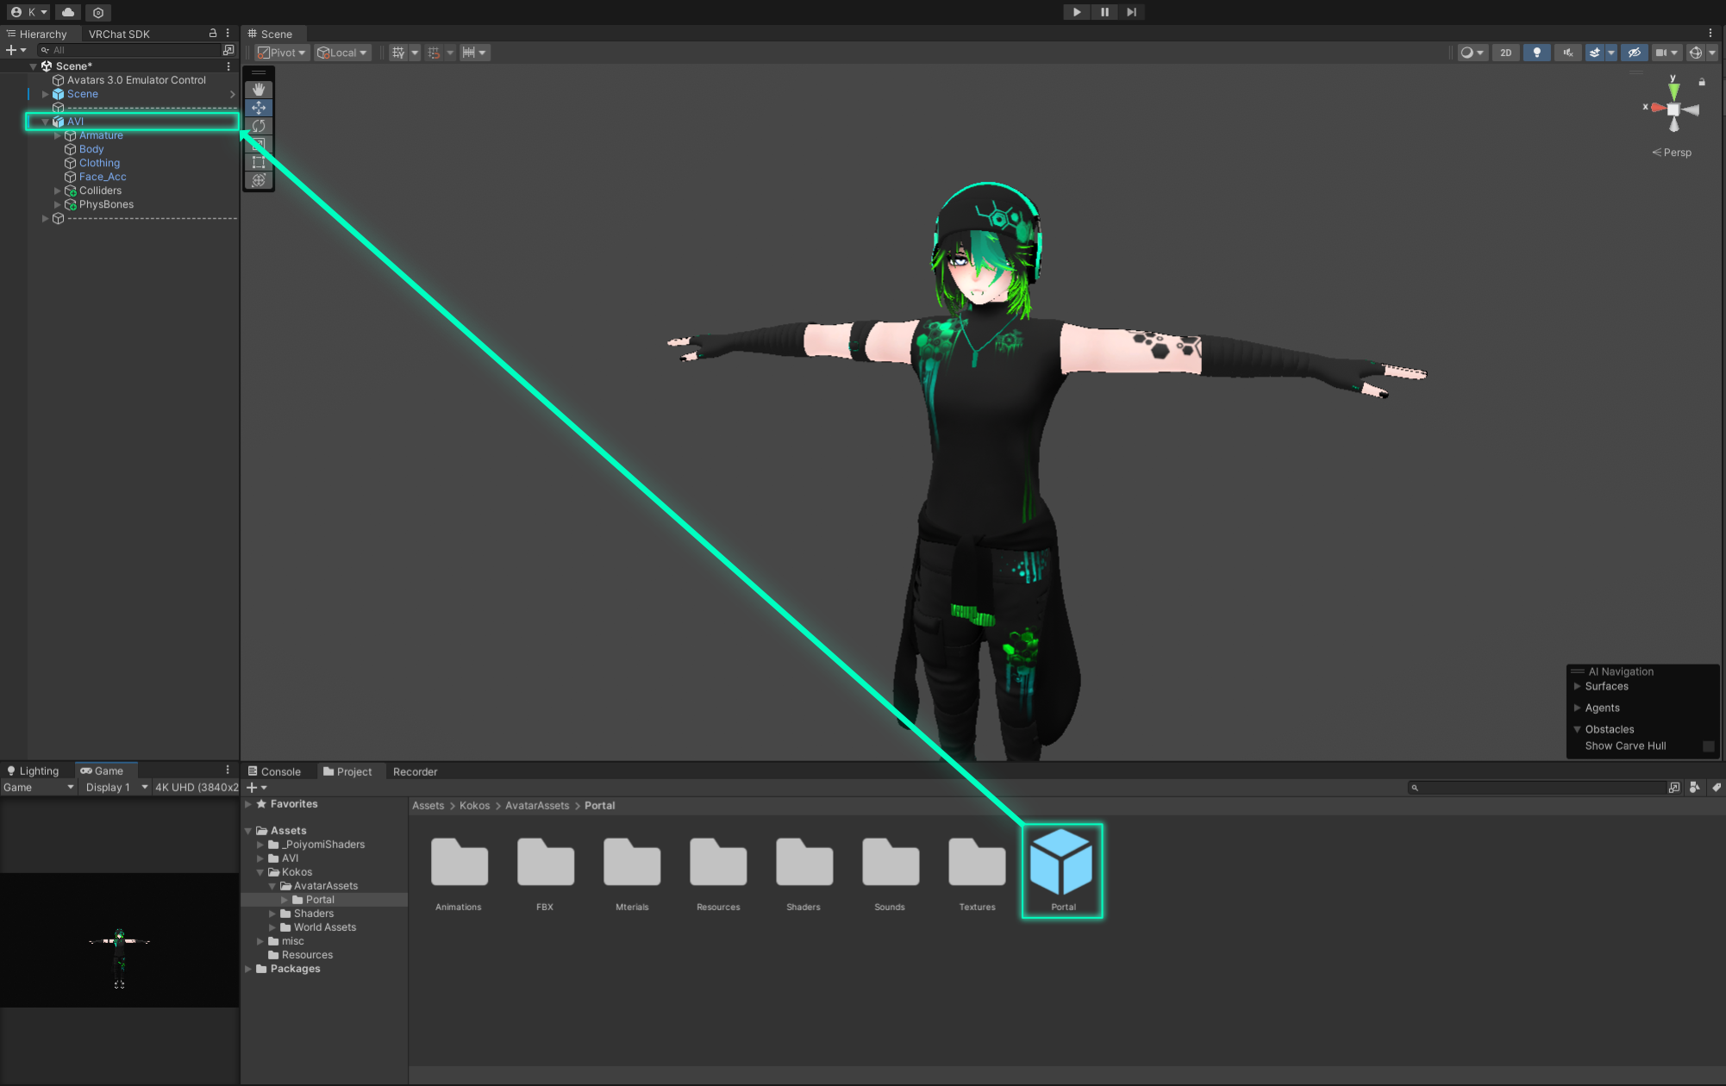Image resolution: width=1726 pixels, height=1086 pixels.
Task: Open the Pivot/Center handle dropdown
Action: (x=282, y=53)
